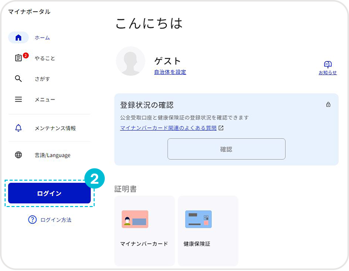This screenshot has height=271, width=349.
Task: Click the ログイン方法 link
Action: coord(56,220)
